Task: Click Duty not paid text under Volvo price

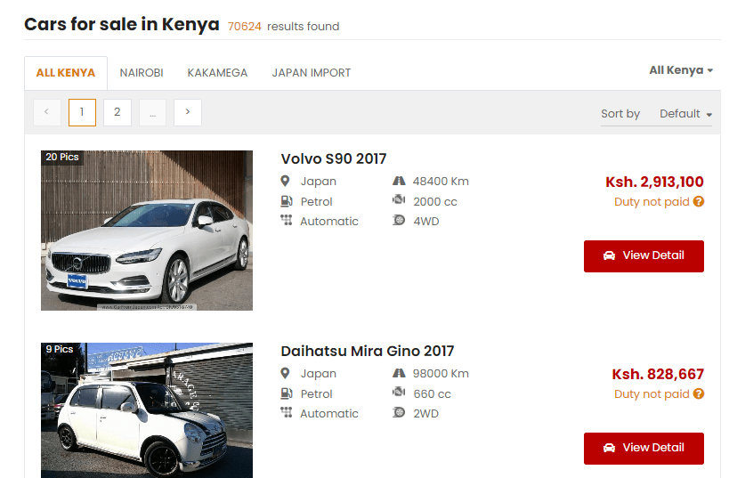Action: (x=652, y=202)
